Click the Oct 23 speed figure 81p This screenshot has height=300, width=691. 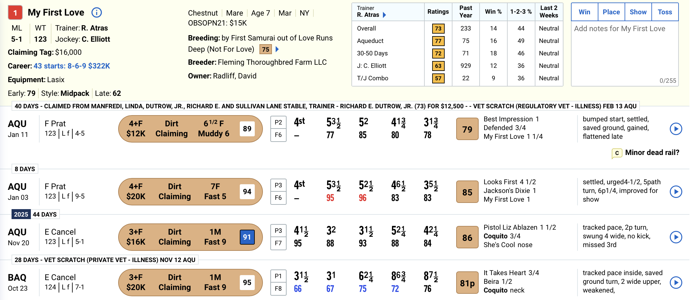467,283
